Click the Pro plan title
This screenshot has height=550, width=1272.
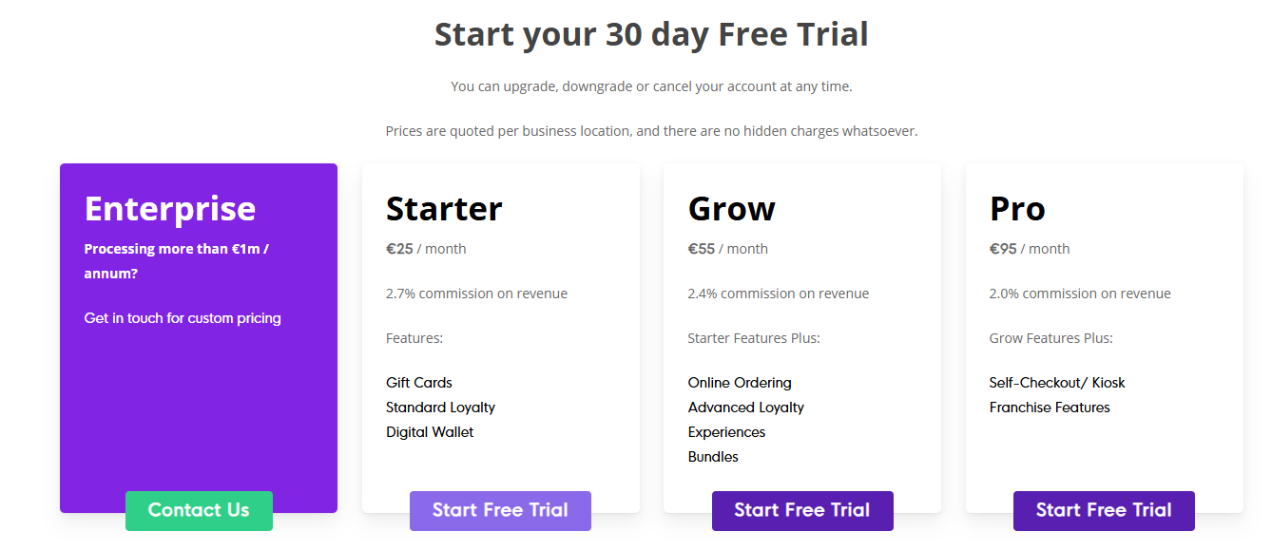coord(1017,209)
